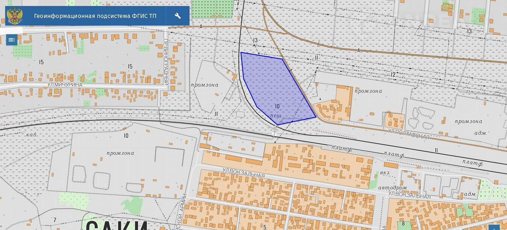Click the 'каб.' label near the railway
Screen dimensions: 507x230
coord(32,134)
